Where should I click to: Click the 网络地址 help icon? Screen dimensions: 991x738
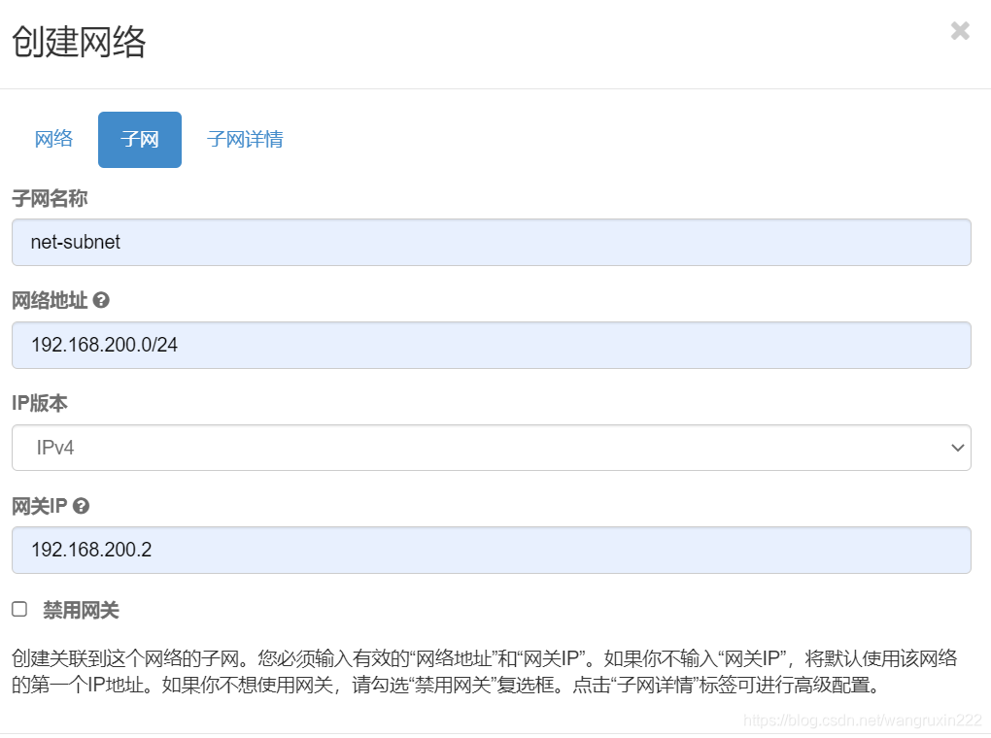(x=101, y=300)
